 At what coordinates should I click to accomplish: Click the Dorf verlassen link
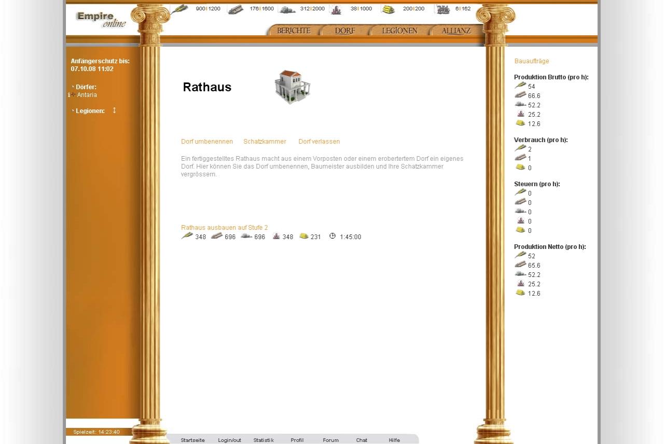[319, 142]
